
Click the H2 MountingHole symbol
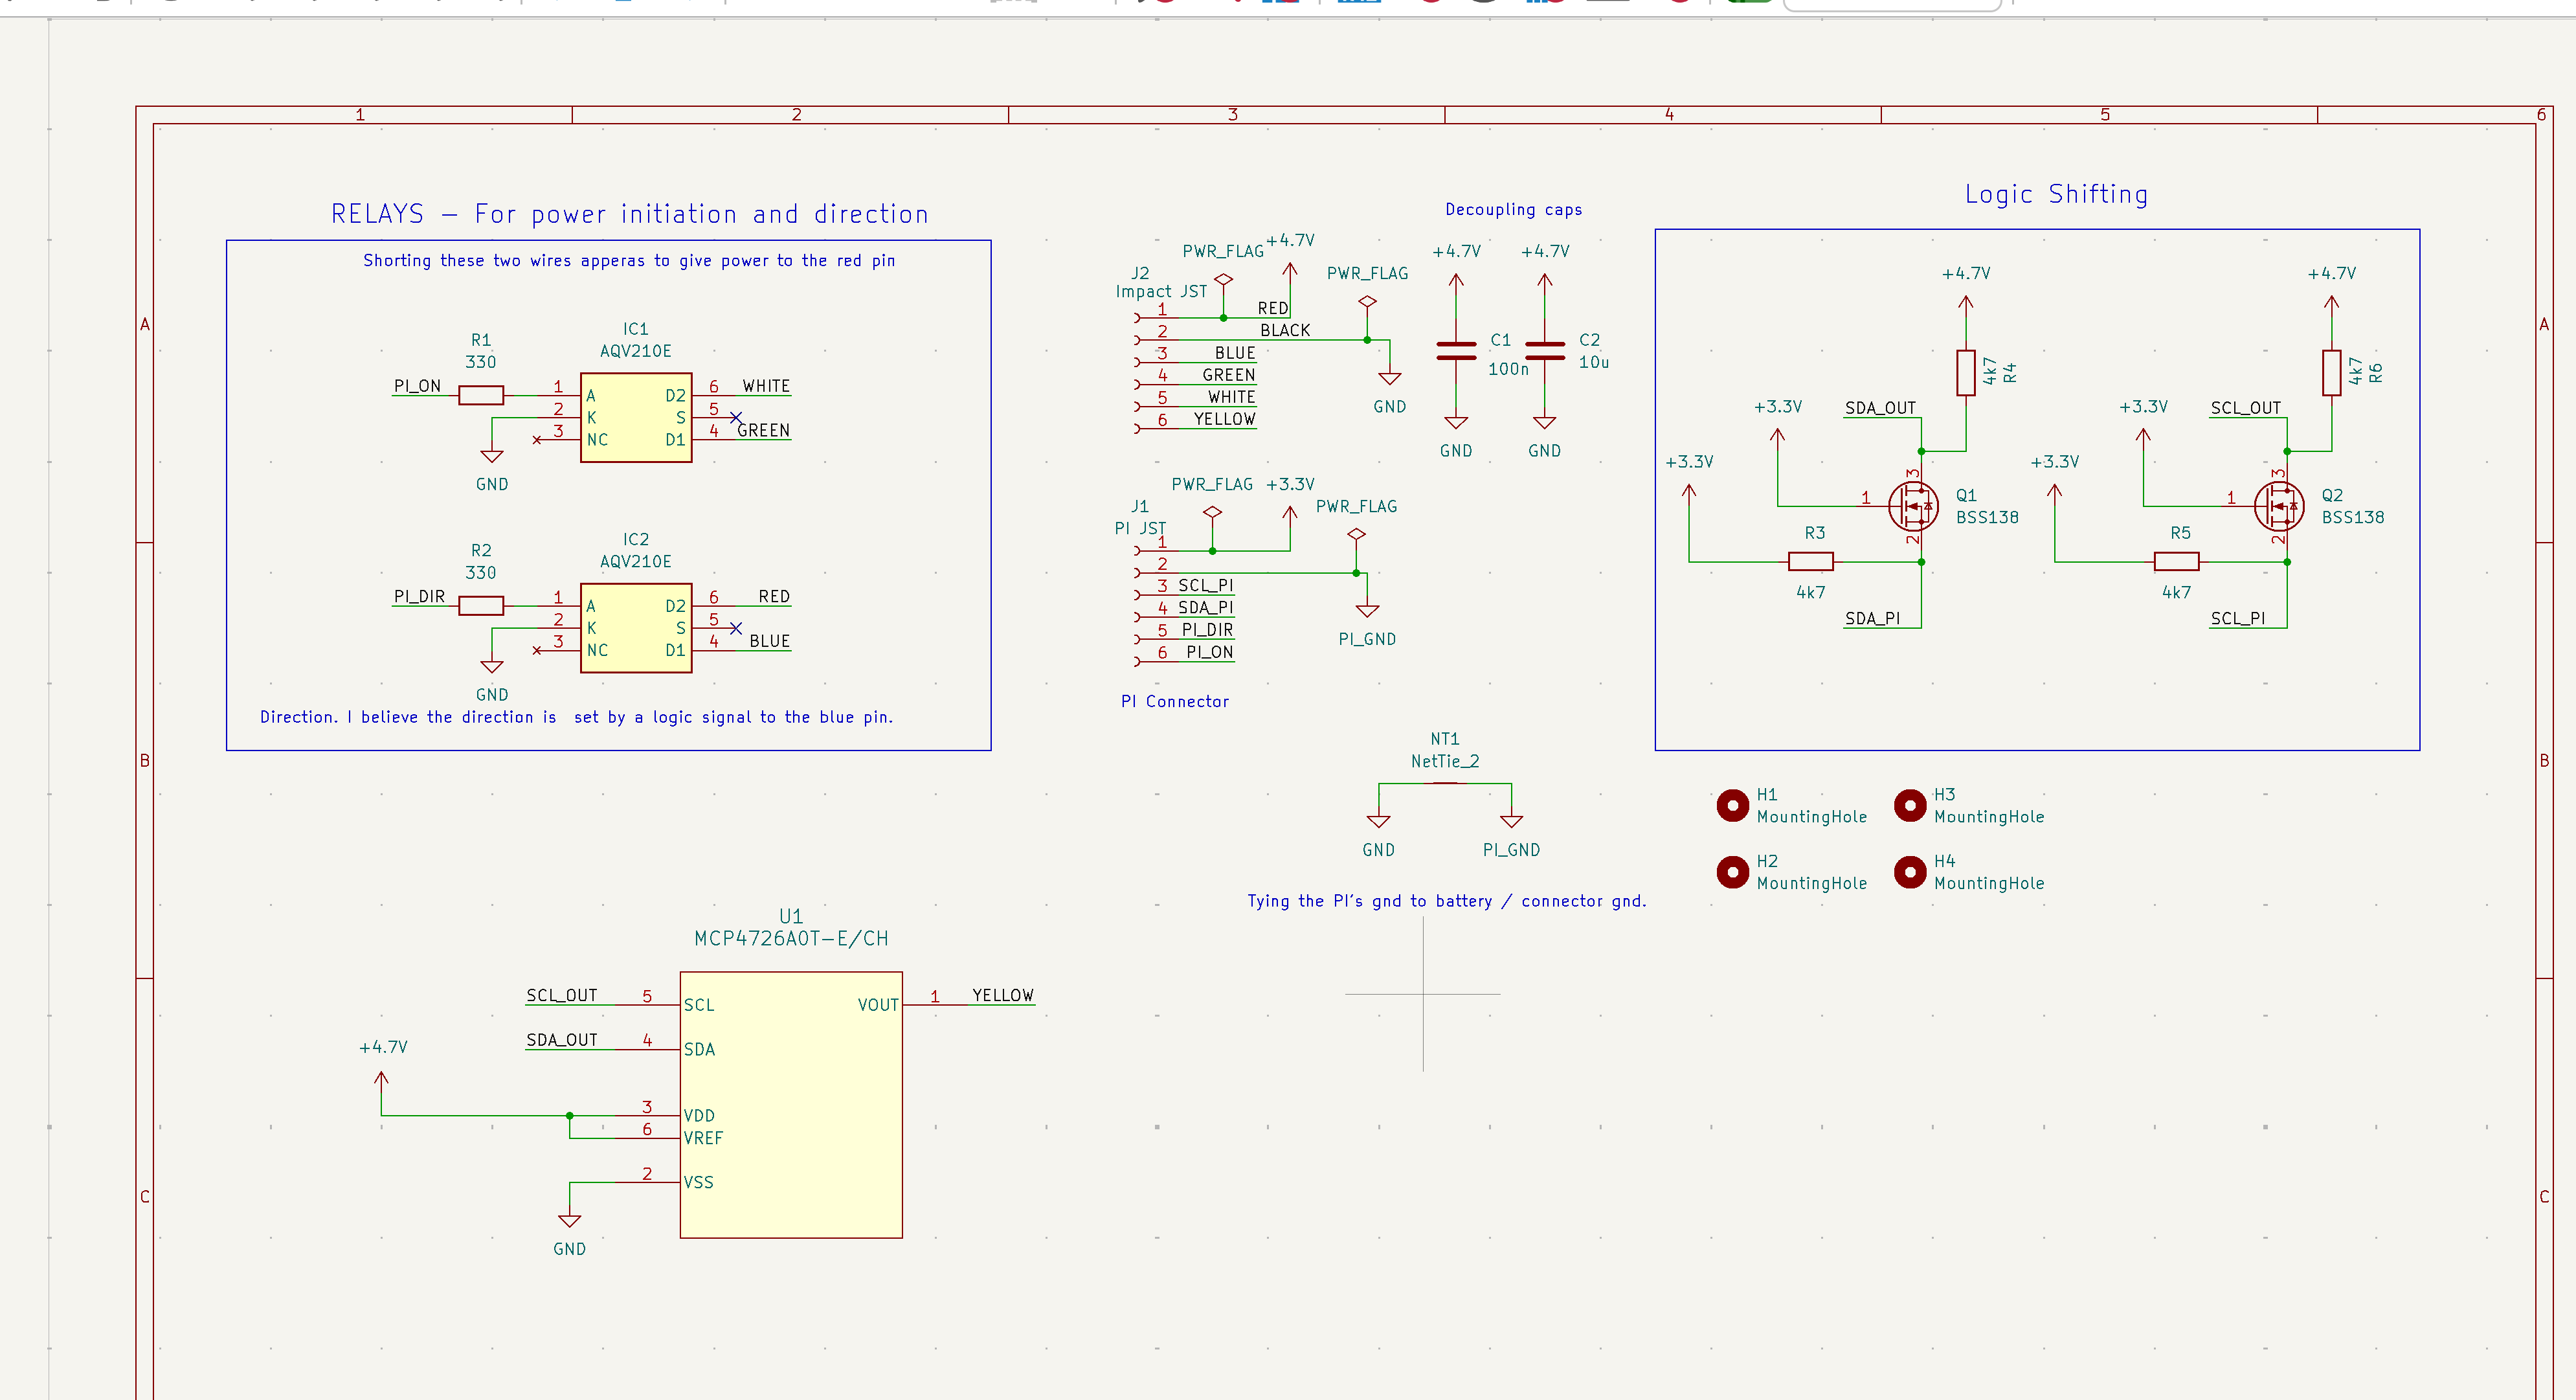tap(1733, 872)
